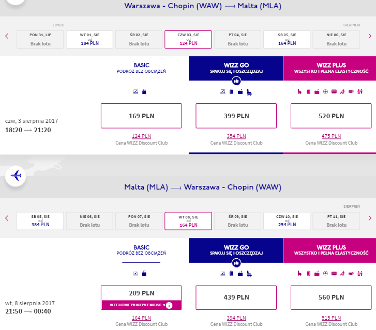Select outbound date WT 01, SIE 184 PLN
This screenshot has height=330, width=376.
[x=89, y=40]
